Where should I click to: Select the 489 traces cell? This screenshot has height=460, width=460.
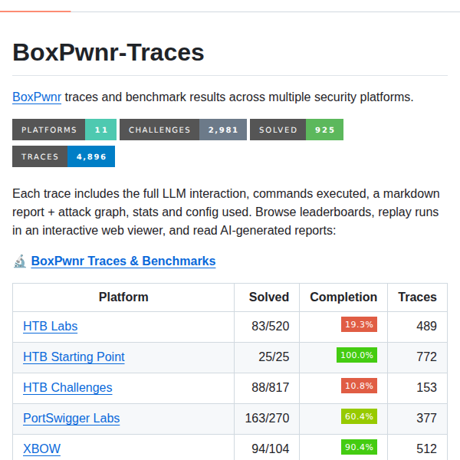[418, 327]
